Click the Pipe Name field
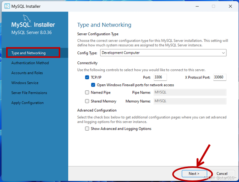 click(190, 92)
